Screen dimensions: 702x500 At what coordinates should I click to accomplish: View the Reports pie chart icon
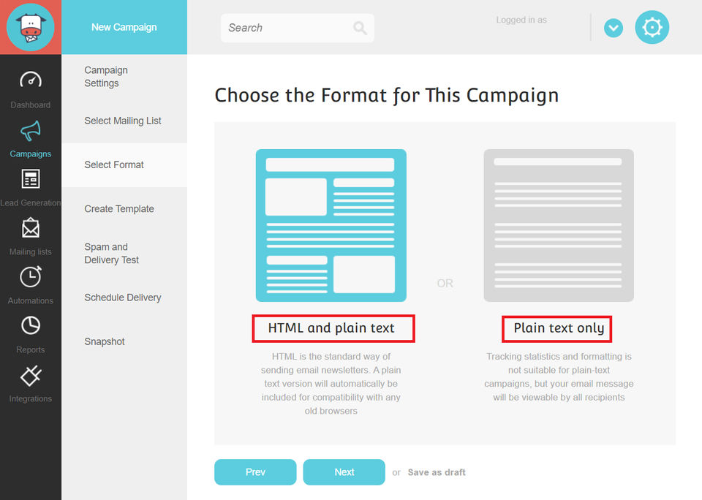(31, 325)
